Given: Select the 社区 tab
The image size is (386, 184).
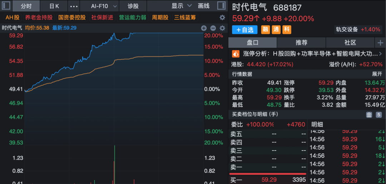Looking at the screenshot, I should pos(350,43).
